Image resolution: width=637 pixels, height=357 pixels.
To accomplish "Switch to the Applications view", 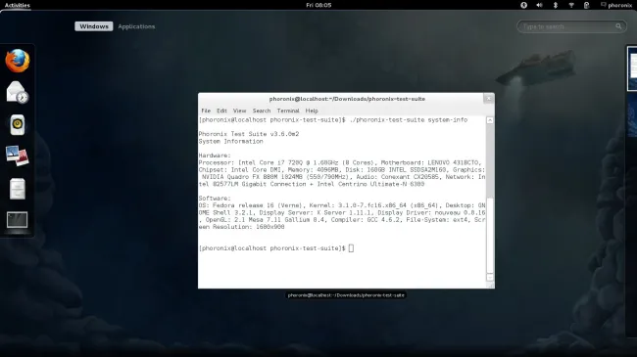I will 136,26.
